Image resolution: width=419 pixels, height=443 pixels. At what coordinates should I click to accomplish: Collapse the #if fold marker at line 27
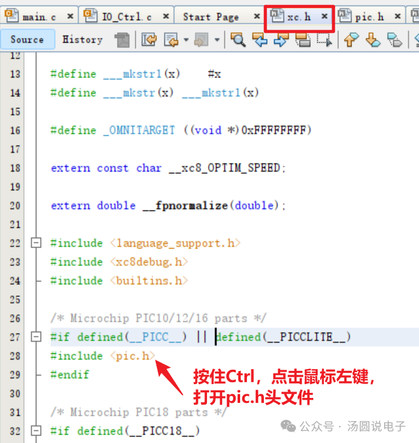point(36,336)
